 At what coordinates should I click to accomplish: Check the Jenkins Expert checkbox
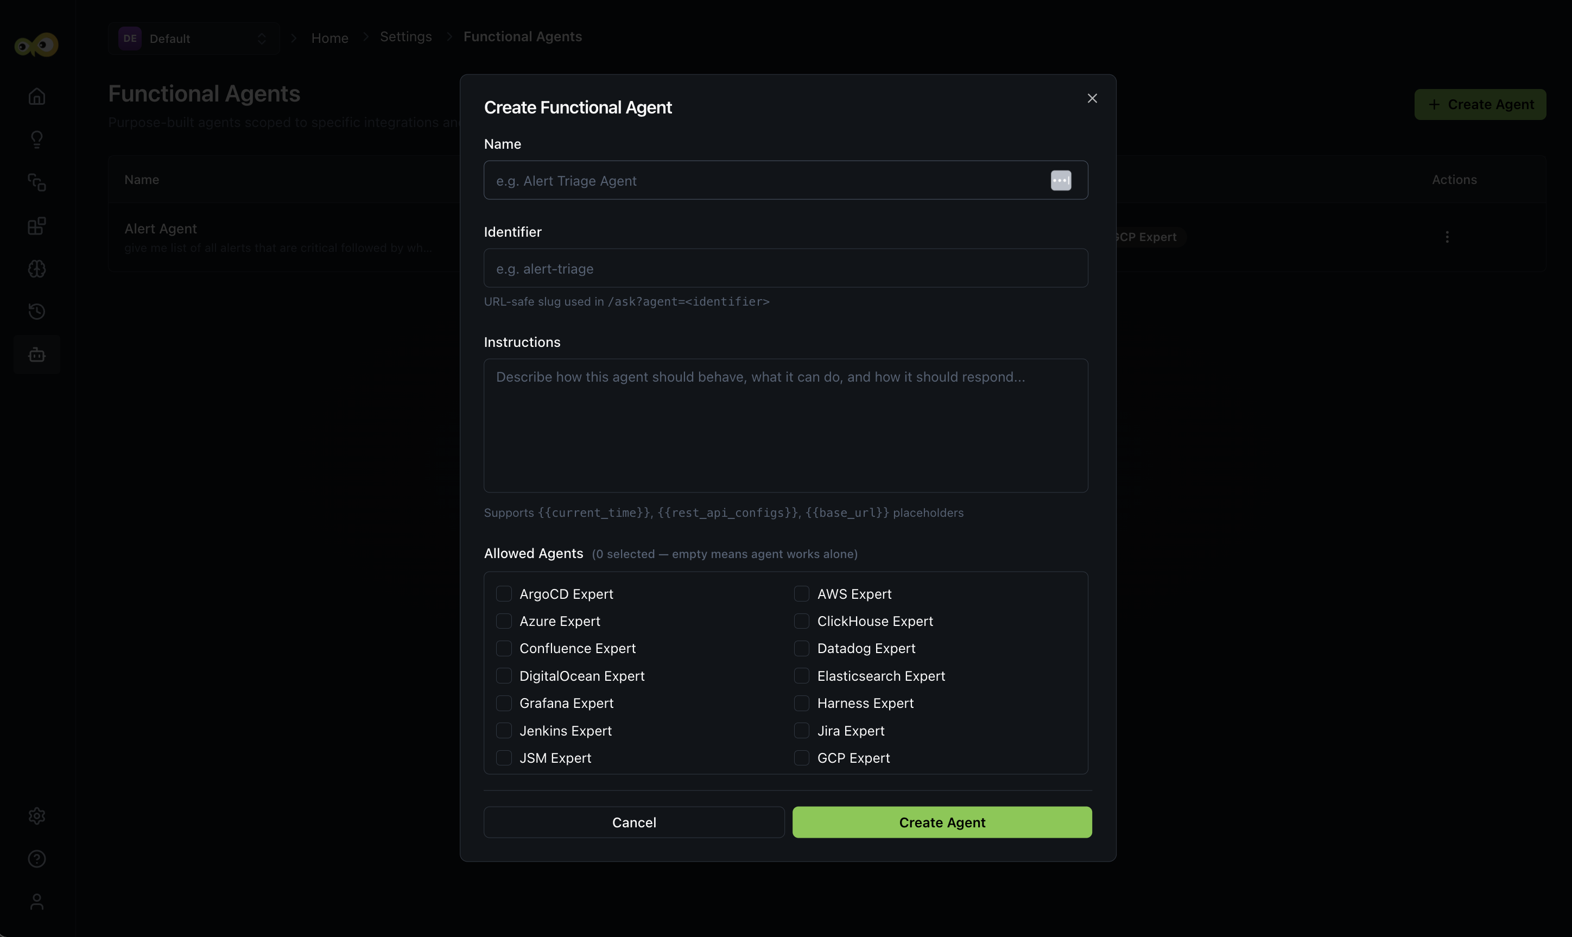[x=504, y=731]
